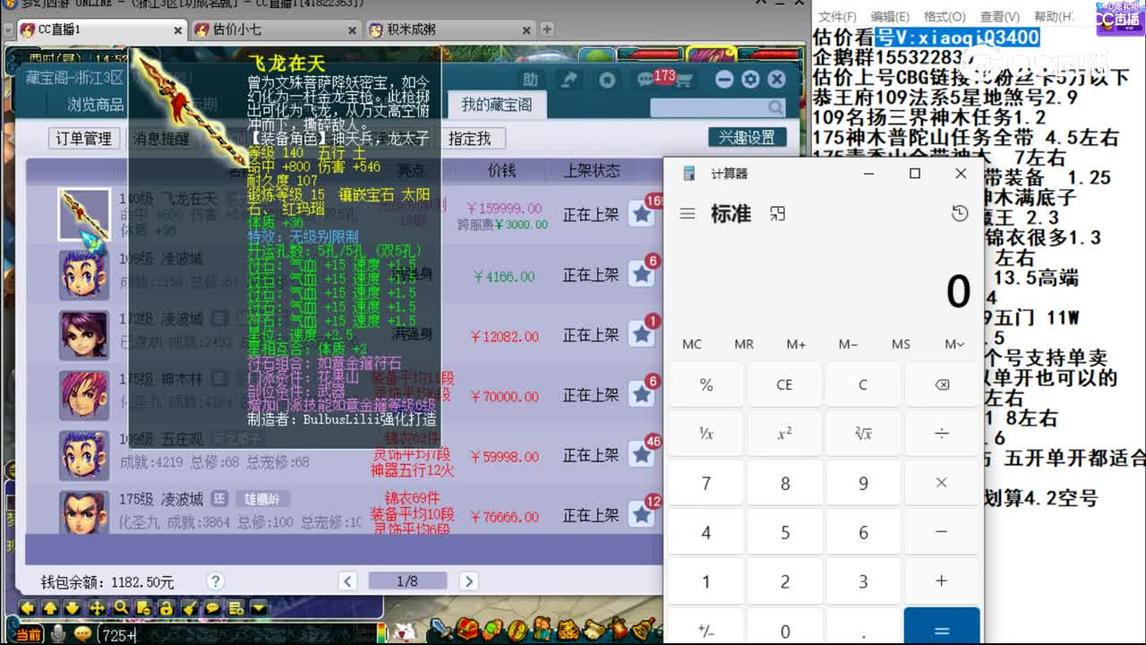
Task: Click the chat panel lock icon
Action: tap(166, 607)
